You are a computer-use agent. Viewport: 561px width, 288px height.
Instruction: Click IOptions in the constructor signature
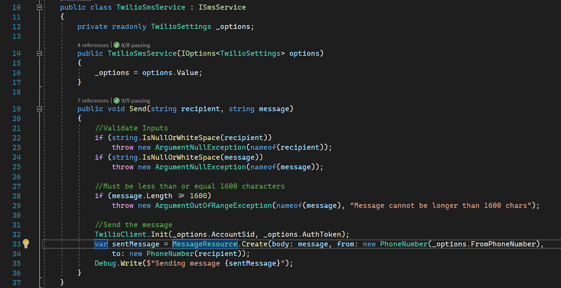coord(198,53)
